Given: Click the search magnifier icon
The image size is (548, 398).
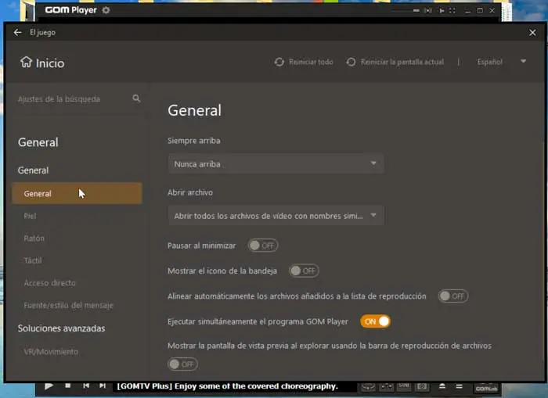Looking at the screenshot, I should click(x=136, y=99).
